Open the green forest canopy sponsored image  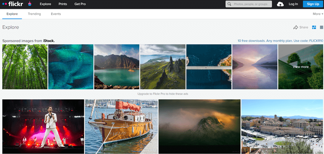25,67
